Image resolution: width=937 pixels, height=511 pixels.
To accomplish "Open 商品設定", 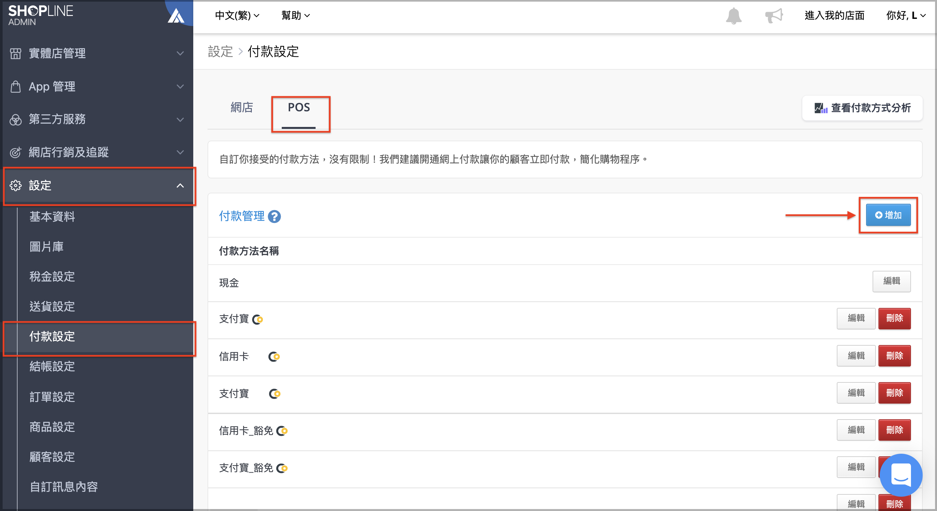I will (x=52, y=427).
